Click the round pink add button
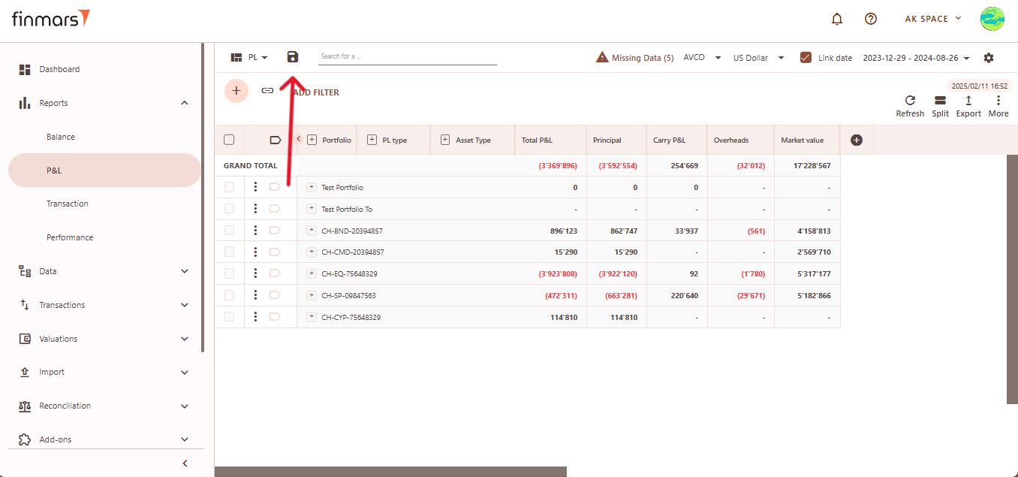Viewport: 1018px width, 477px height. [236, 91]
